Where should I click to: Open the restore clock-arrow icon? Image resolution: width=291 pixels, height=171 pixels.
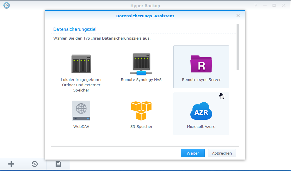(x=35, y=164)
